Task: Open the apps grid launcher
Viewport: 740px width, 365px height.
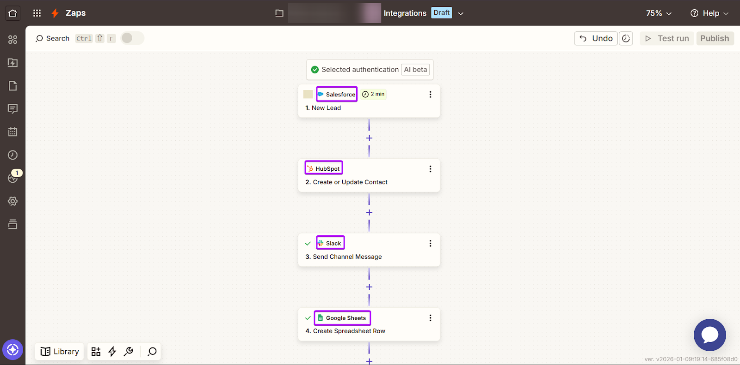Action: click(x=37, y=13)
